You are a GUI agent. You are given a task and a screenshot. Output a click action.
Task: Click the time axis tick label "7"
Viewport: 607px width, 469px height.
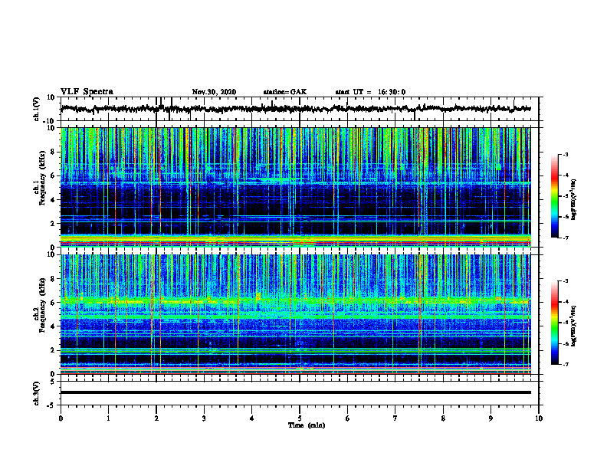coord(395,418)
